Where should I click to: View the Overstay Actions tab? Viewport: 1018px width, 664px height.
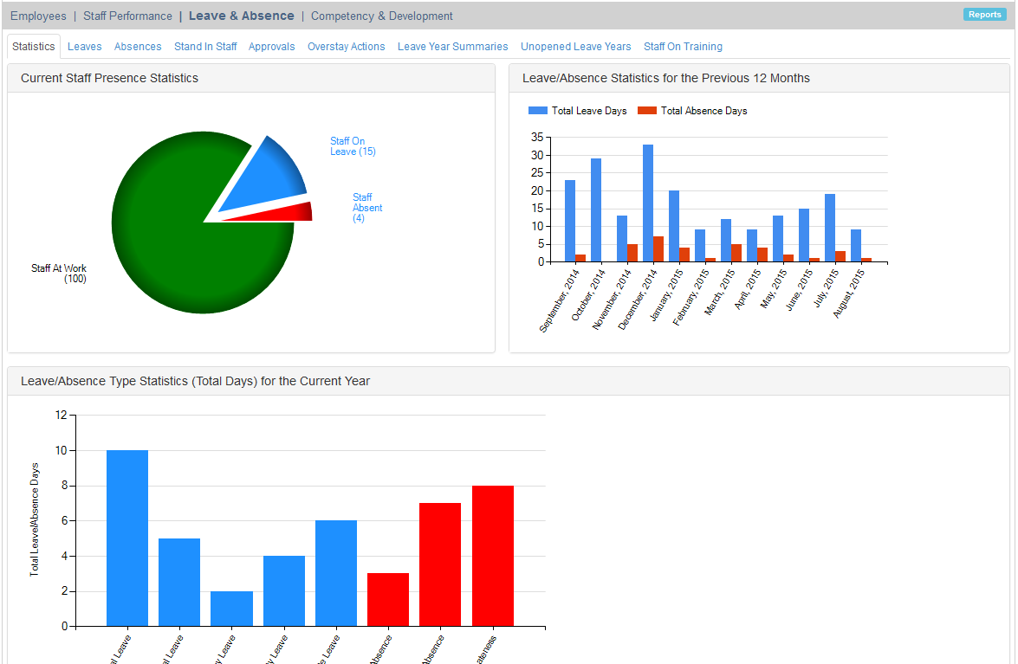coord(346,47)
